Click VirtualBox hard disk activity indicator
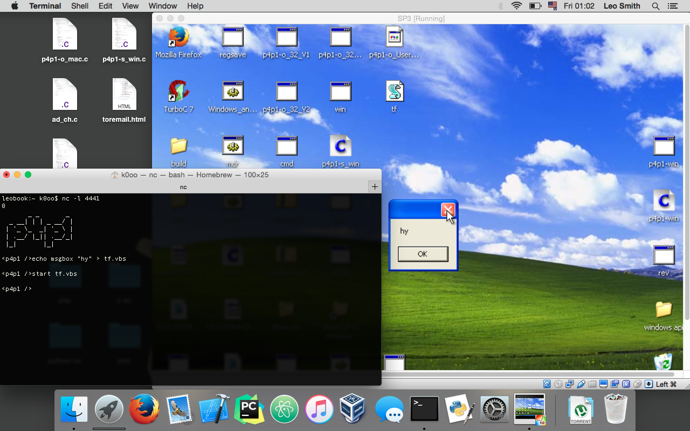The width and height of the screenshot is (690, 431). pyautogui.click(x=547, y=384)
